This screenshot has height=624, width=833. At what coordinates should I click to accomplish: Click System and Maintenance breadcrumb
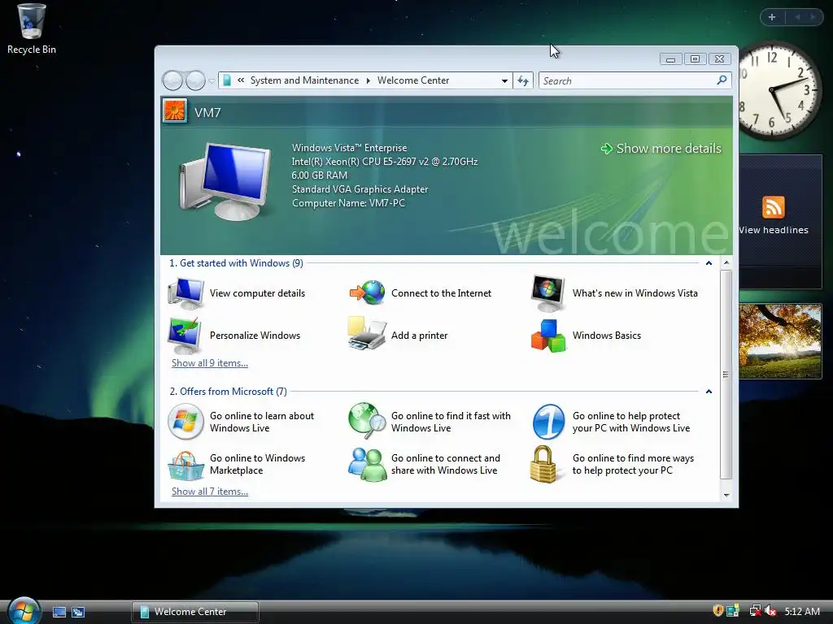304,80
